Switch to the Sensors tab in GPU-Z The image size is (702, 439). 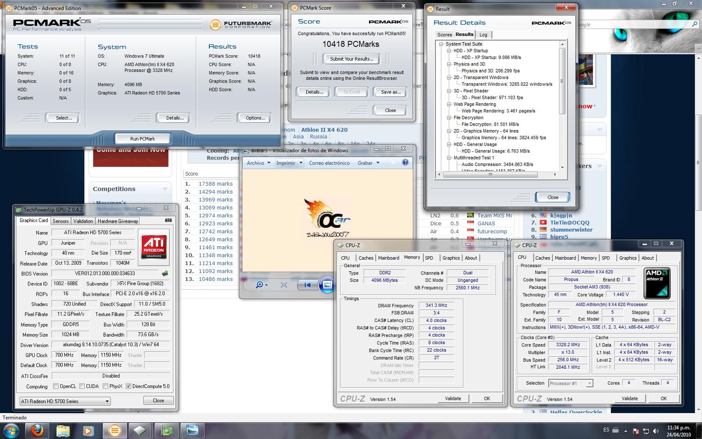61,221
